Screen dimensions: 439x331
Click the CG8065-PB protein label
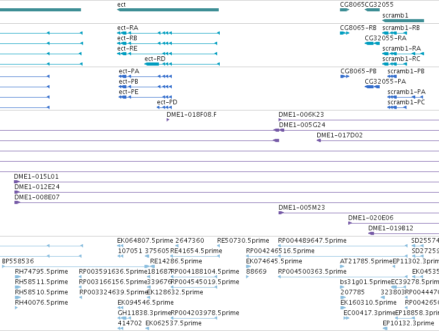(x=359, y=71)
